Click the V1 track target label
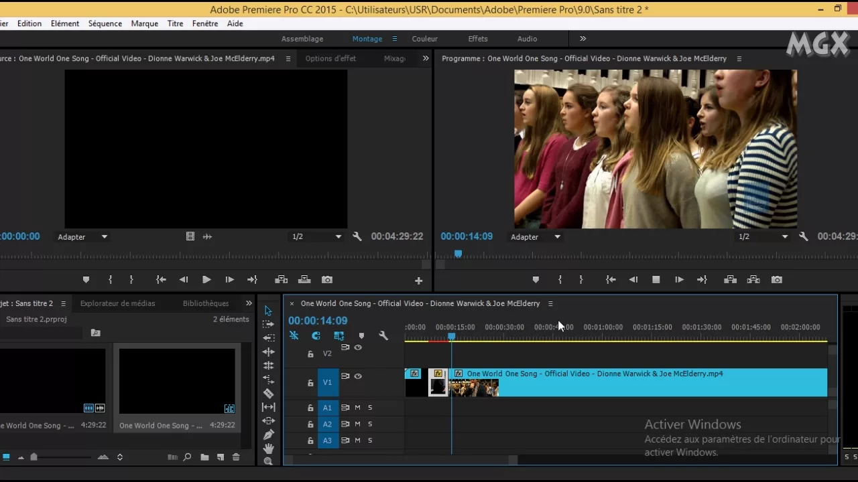858x482 pixels. tap(328, 382)
